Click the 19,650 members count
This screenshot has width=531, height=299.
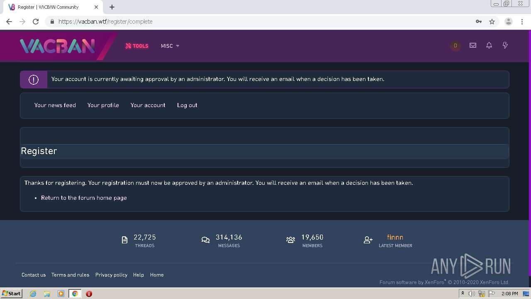312,237
